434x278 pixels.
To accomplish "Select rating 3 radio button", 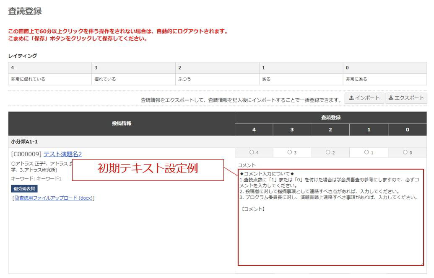I will pos(290,152).
